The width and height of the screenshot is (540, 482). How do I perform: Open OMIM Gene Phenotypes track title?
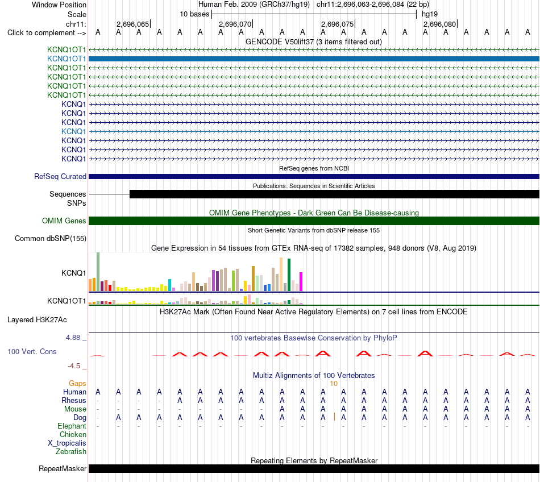(314, 213)
